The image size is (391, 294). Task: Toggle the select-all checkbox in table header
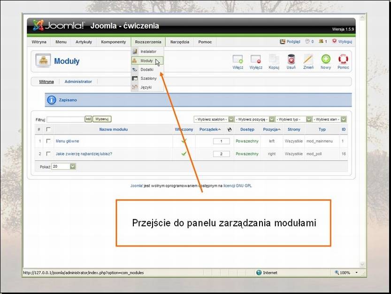click(x=48, y=129)
